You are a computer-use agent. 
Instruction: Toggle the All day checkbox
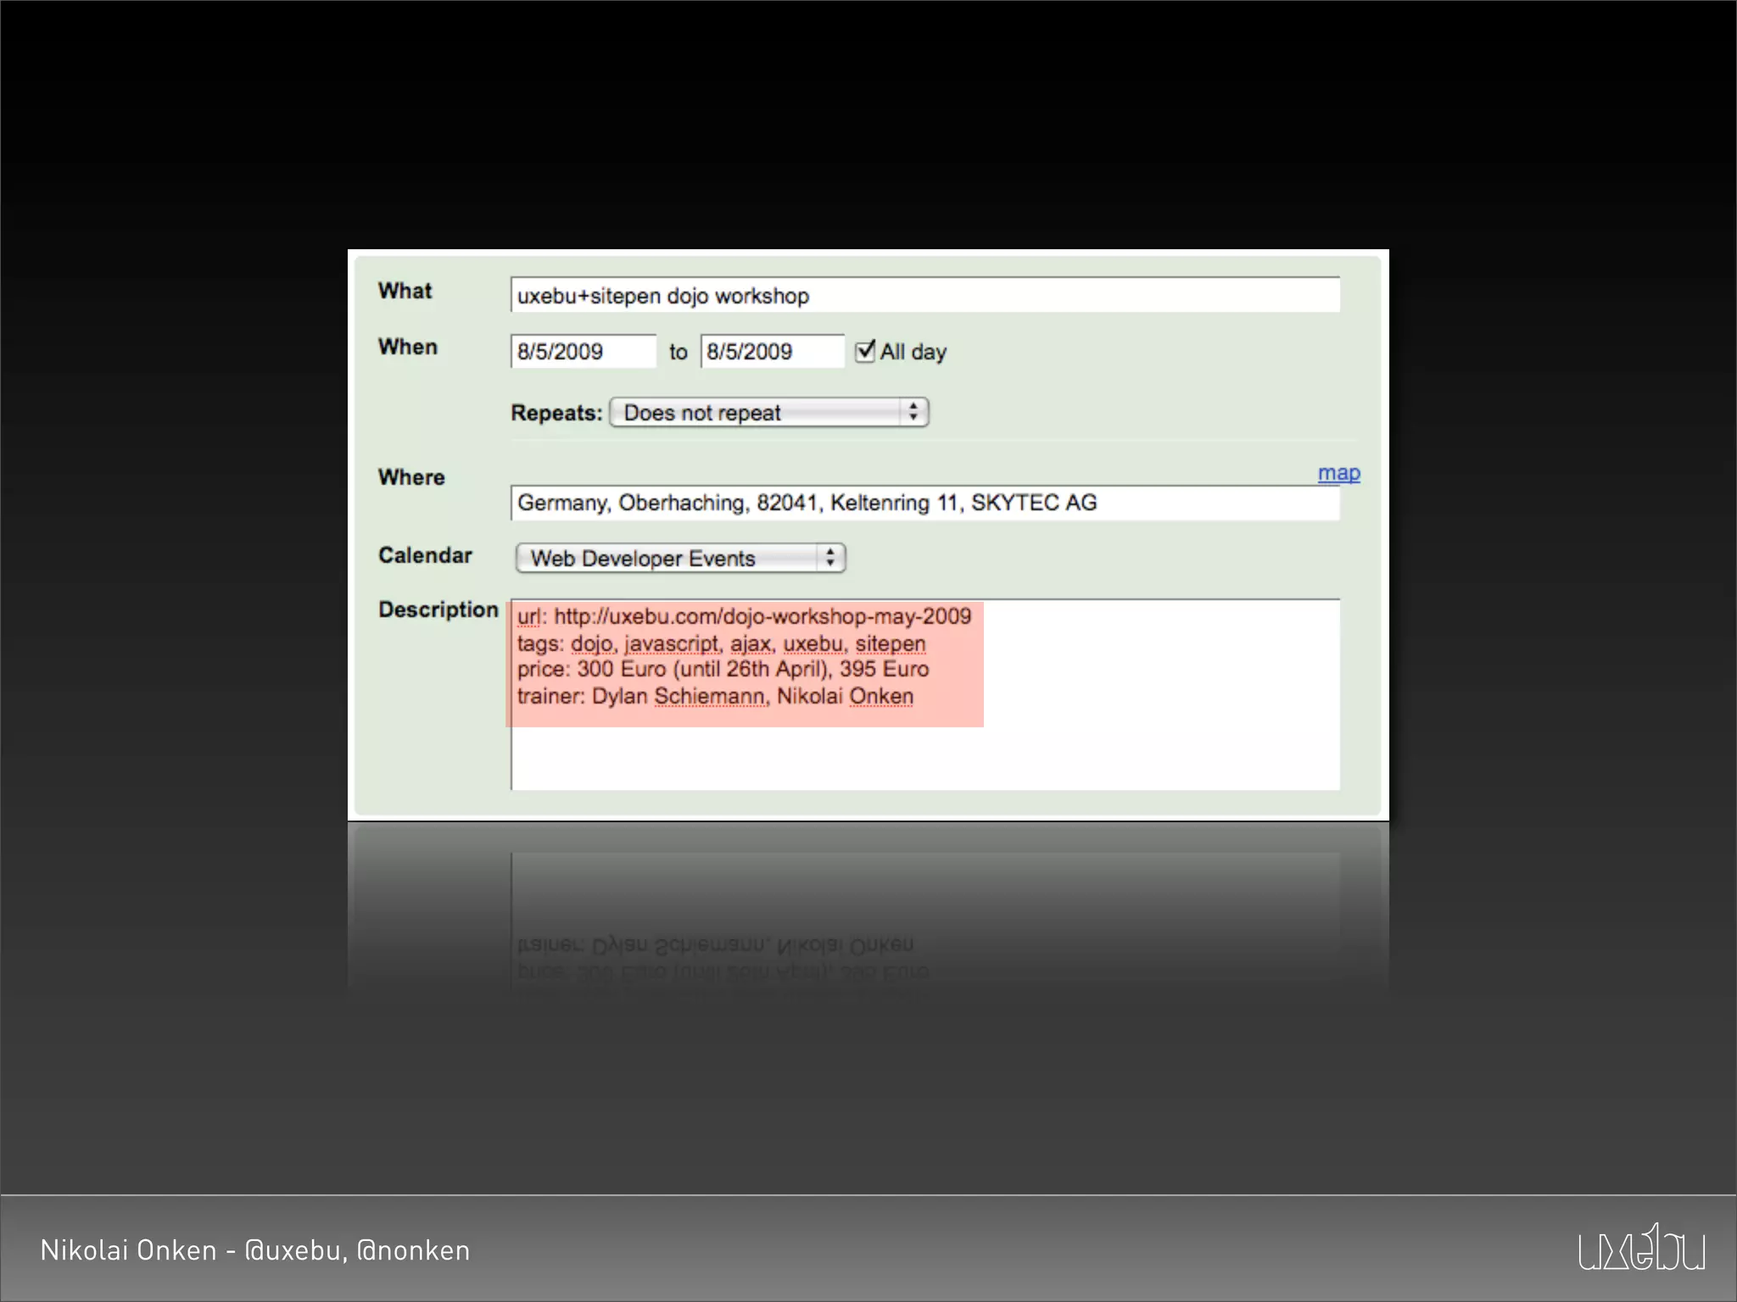[864, 351]
